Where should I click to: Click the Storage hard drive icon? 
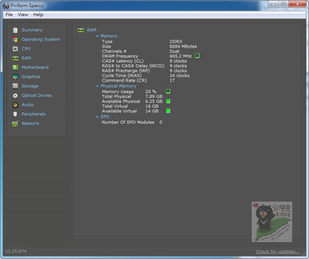[x=15, y=86]
